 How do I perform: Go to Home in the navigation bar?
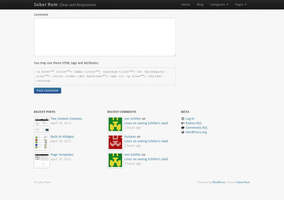click(x=186, y=5)
